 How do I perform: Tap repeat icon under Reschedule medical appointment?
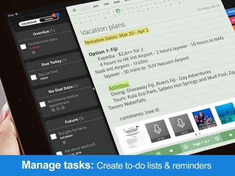coord(58,109)
